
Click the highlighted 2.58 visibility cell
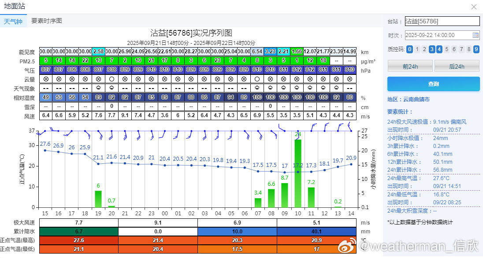coord(98,52)
